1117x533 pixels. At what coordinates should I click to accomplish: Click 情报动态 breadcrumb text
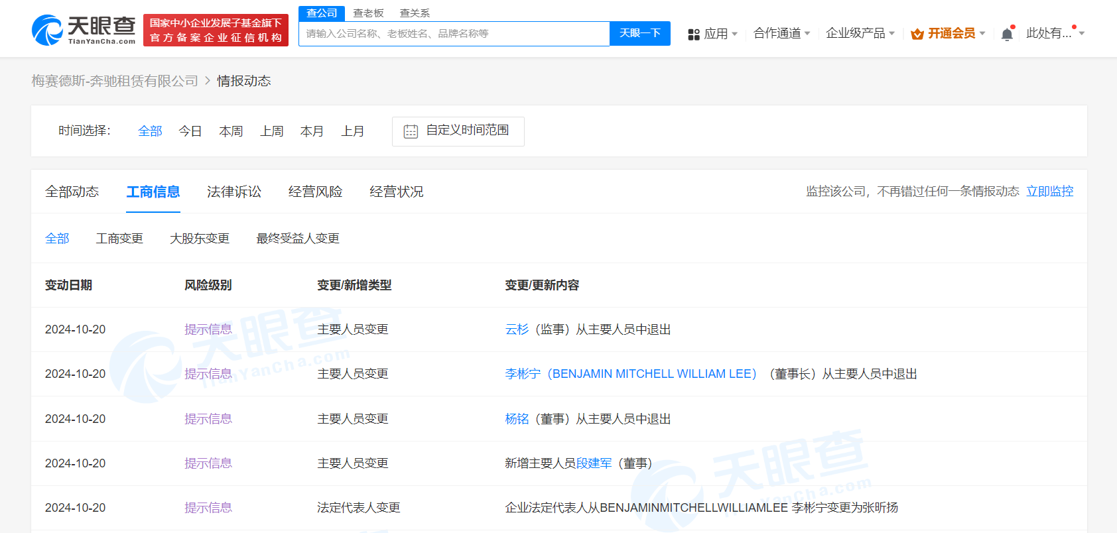244,81
